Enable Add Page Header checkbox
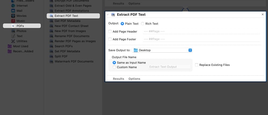The height and width of the screenshot is (115, 268). tap(110, 31)
